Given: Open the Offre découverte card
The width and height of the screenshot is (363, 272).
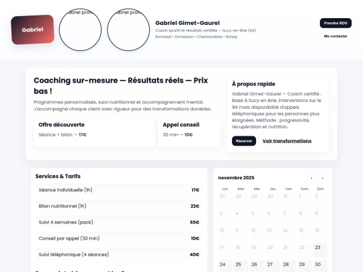Looking at the screenshot, I should pos(94,132).
